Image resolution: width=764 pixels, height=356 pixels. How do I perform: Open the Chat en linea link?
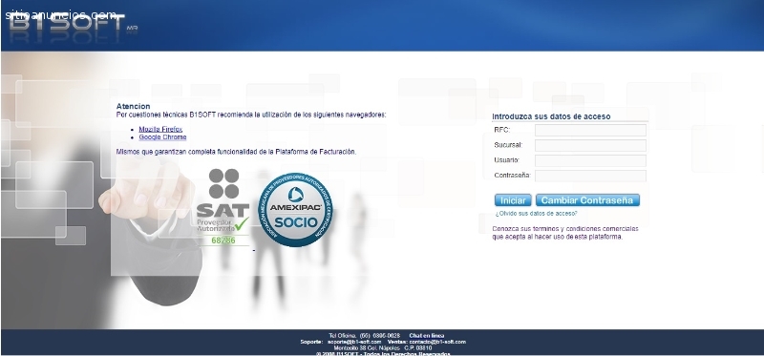click(426, 336)
